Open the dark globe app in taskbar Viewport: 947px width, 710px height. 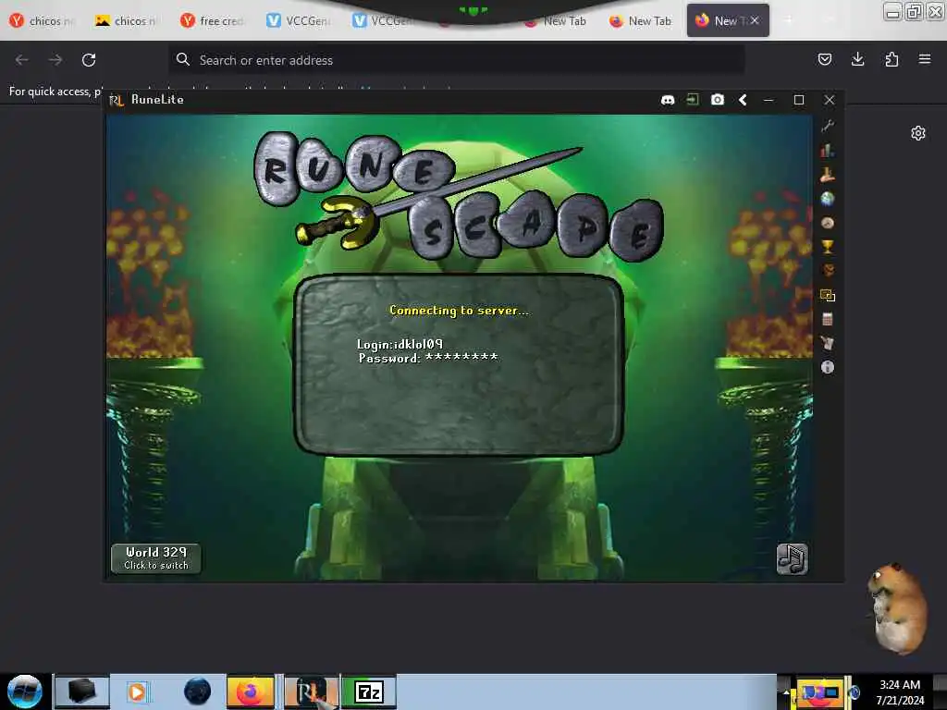[x=197, y=692]
